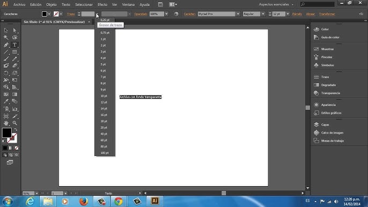Select the Scale tool
This screenshot has width=368, height=207.
click(x=14, y=73)
